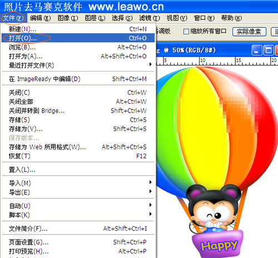This screenshot has height=258, width=278.
Task: Expand 自动(U) submenu
Action: pyautogui.click(x=78, y=206)
